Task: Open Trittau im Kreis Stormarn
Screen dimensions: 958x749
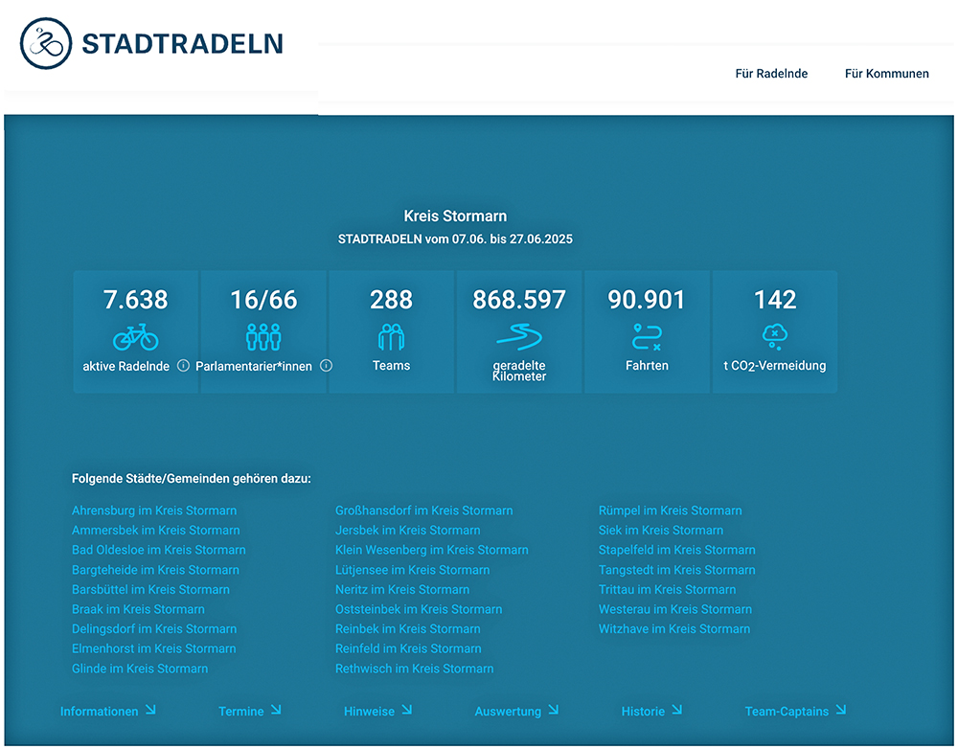Action: (667, 589)
